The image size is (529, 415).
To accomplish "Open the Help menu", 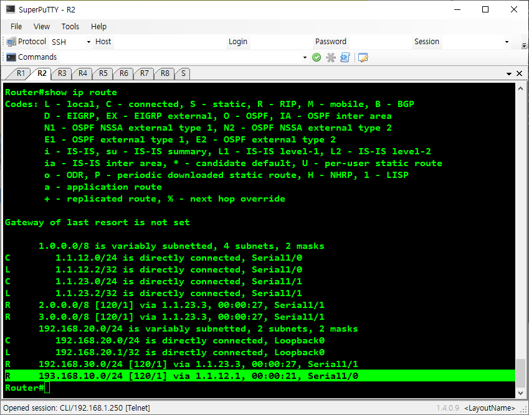I will click(x=98, y=27).
